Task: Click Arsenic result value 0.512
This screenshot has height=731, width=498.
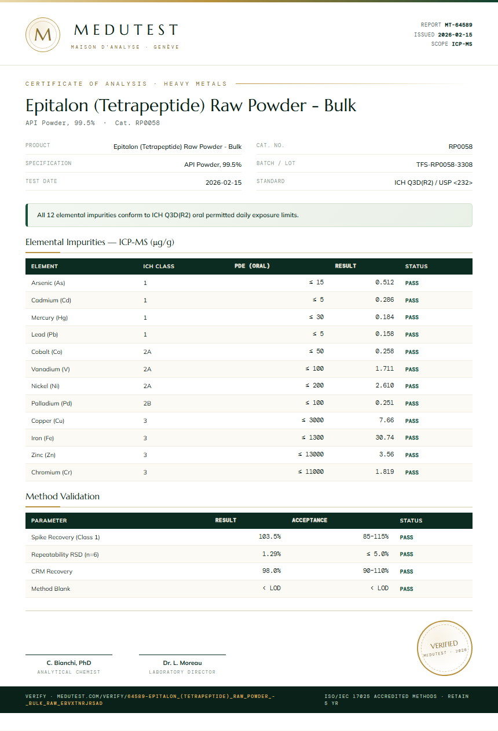Action: coord(385,283)
